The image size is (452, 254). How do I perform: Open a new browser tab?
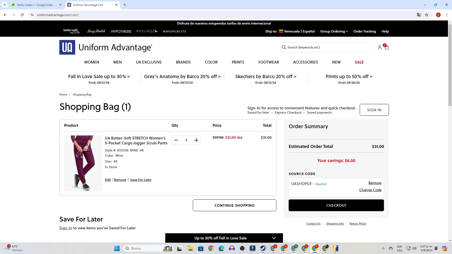pyautogui.click(x=125, y=5)
